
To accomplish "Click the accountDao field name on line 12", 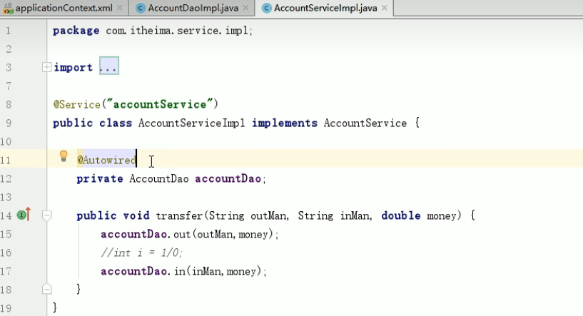I will [228, 179].
